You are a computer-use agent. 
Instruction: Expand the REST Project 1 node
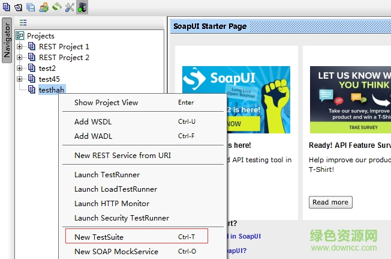pyautogui.click(x=20, y=47)
